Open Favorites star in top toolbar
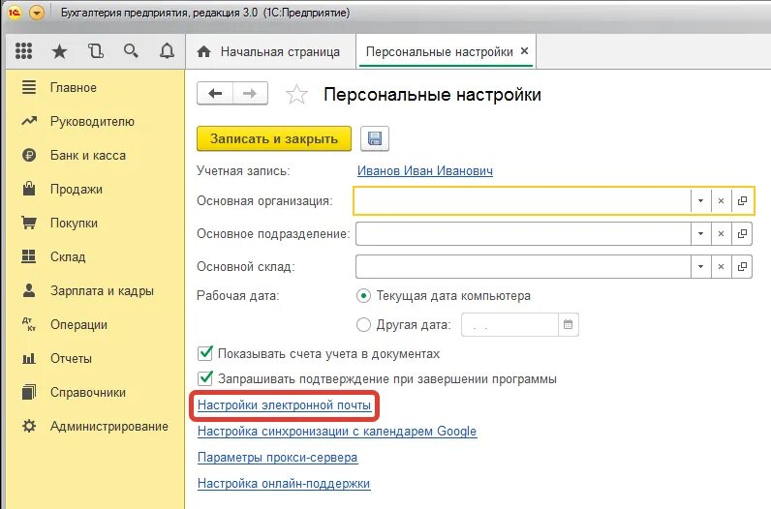 59,51
